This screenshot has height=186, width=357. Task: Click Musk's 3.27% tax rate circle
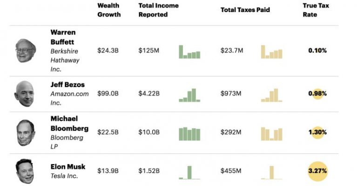pyautogui.click(x=317, y=171)
